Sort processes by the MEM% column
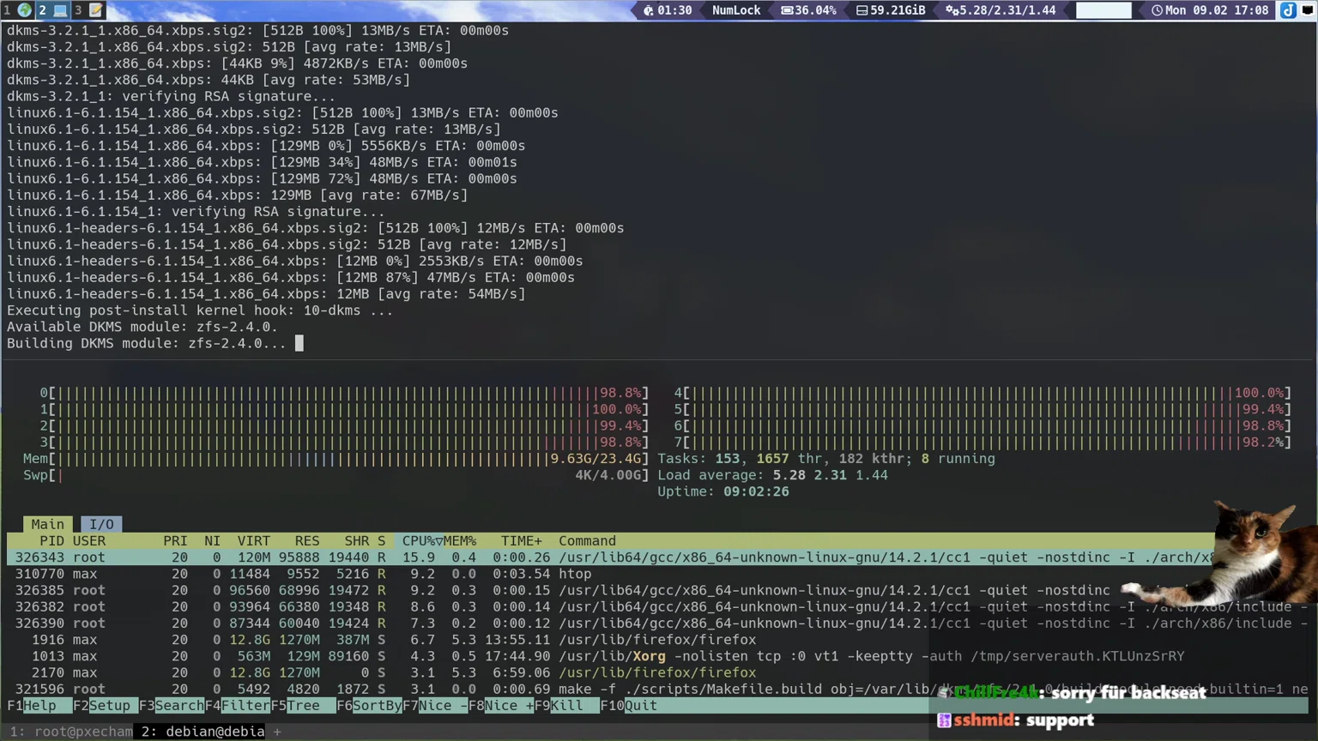 click(461, 540)
